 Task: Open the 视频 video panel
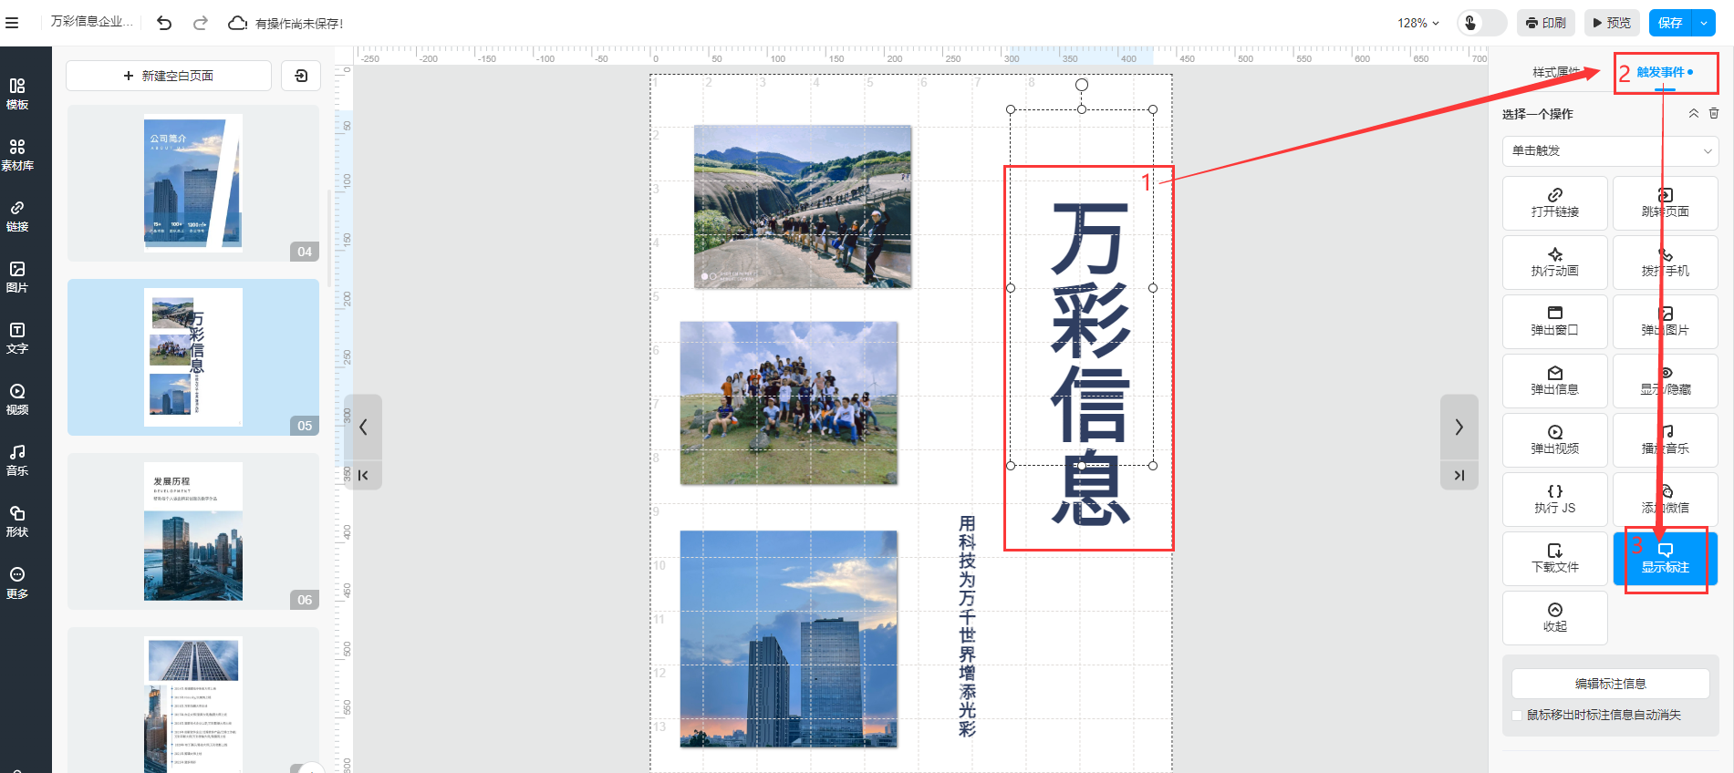(x=17, y=398)
